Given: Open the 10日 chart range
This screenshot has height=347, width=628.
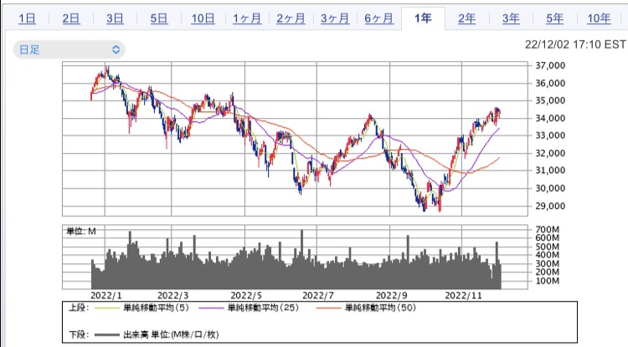Looking at the screenshot, I should pos(203,18).
